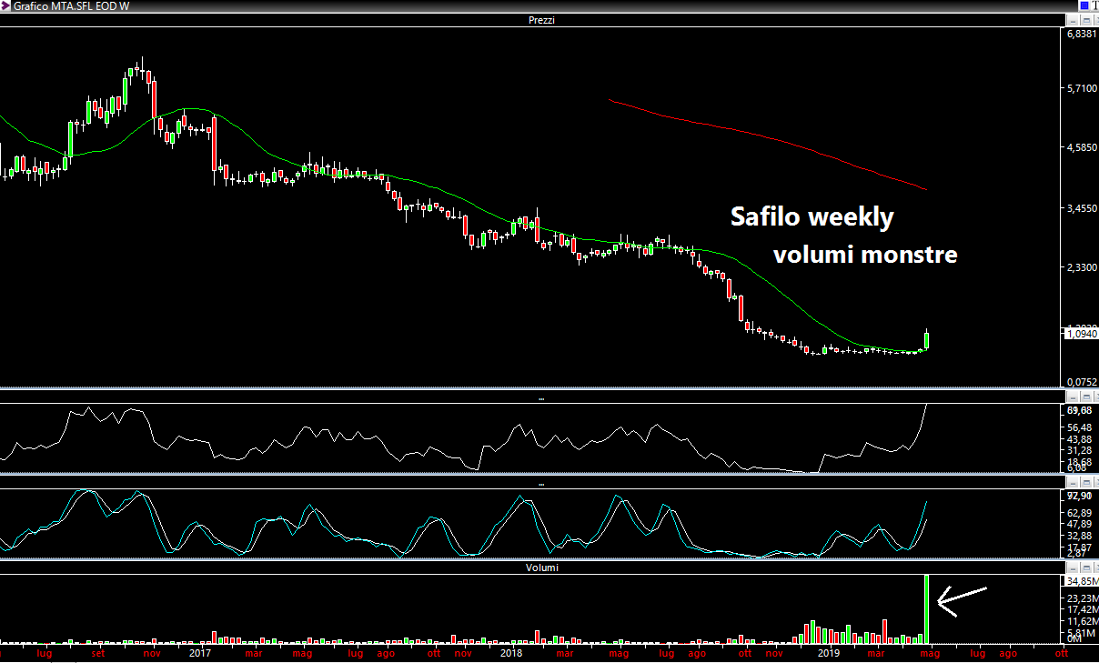This screenshot has width=1099, height=663.
Task: Click the 4,5850 price axis label
Action: click(x=1082, y=148)
